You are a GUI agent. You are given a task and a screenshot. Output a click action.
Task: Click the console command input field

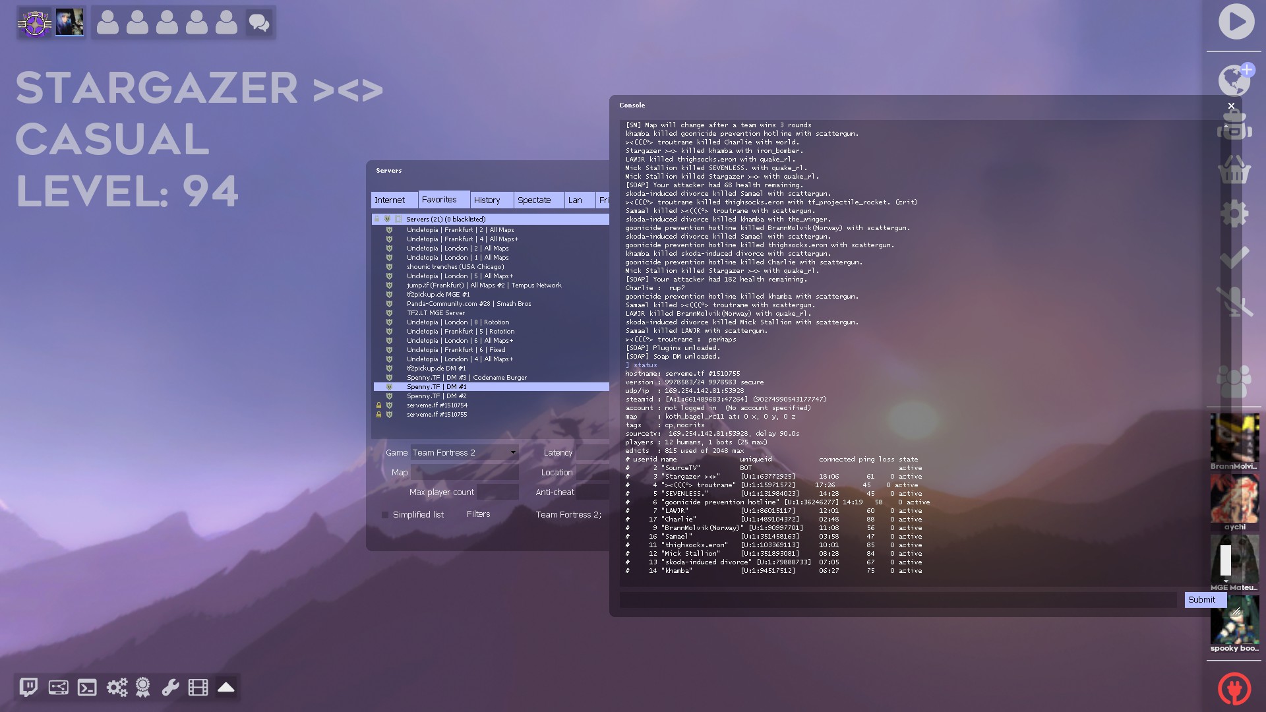[898, 600]
